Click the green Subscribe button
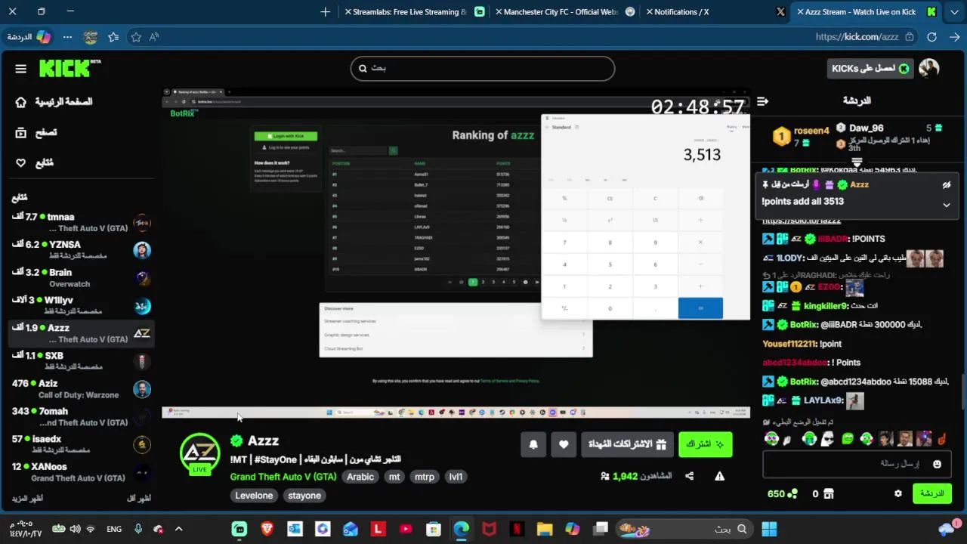 coord(706,444)
